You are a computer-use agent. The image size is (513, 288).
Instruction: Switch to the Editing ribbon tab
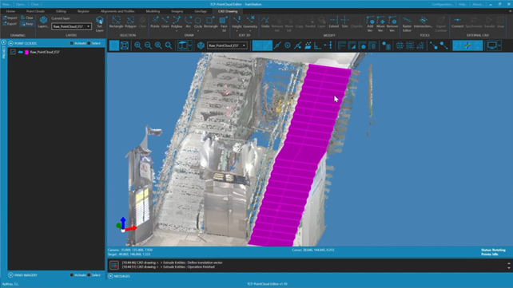61,11
